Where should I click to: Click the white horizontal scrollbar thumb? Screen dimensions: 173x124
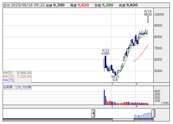pyautogui.click(x=123, y=120)
